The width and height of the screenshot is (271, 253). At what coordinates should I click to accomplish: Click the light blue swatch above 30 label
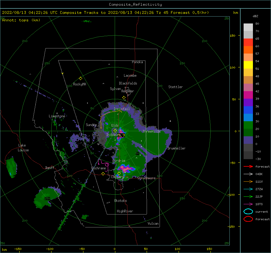pyautogui.click(x=248, y=117)
